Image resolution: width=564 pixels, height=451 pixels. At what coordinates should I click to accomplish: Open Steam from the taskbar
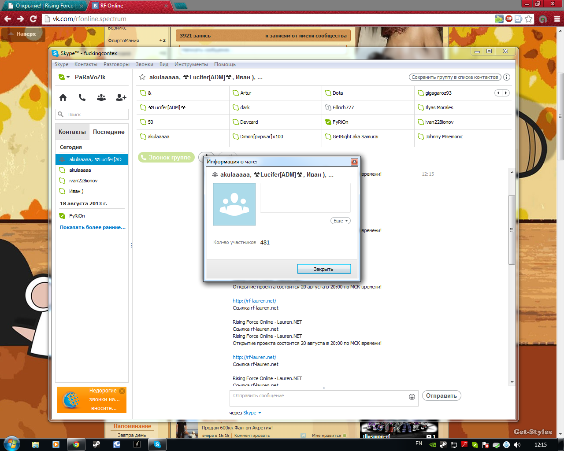96,444
